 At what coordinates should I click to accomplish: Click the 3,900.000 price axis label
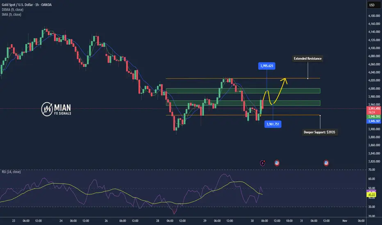coord(374,129)
